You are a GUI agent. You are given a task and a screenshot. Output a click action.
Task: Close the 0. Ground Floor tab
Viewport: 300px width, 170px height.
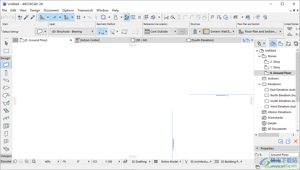(71, 40)
